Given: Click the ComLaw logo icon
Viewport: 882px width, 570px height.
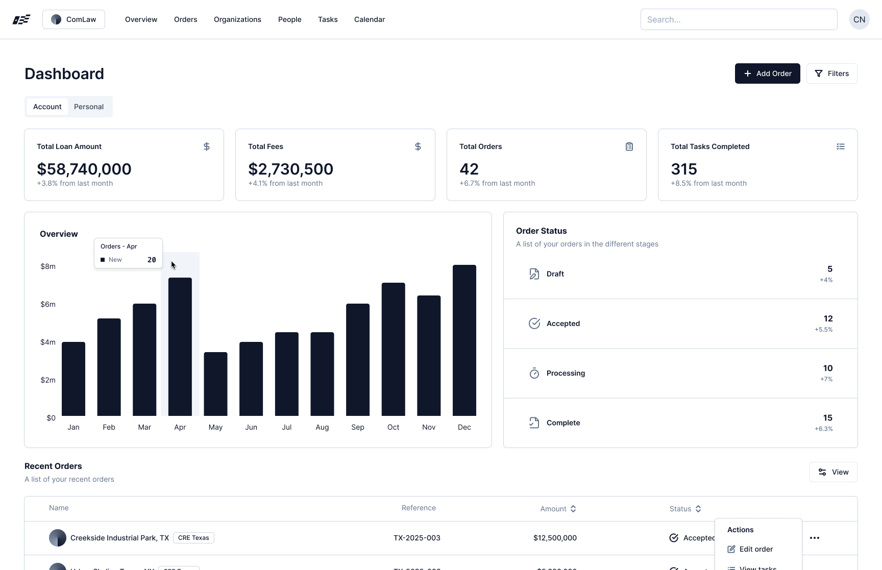Looking at the screenshot, I should pyautogui.click(x=56, y=19).
